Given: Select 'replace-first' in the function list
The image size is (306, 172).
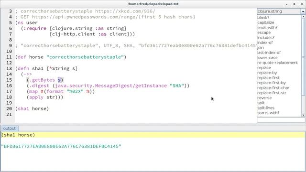Looking at the screenshot, I should (x=269, y=78).
